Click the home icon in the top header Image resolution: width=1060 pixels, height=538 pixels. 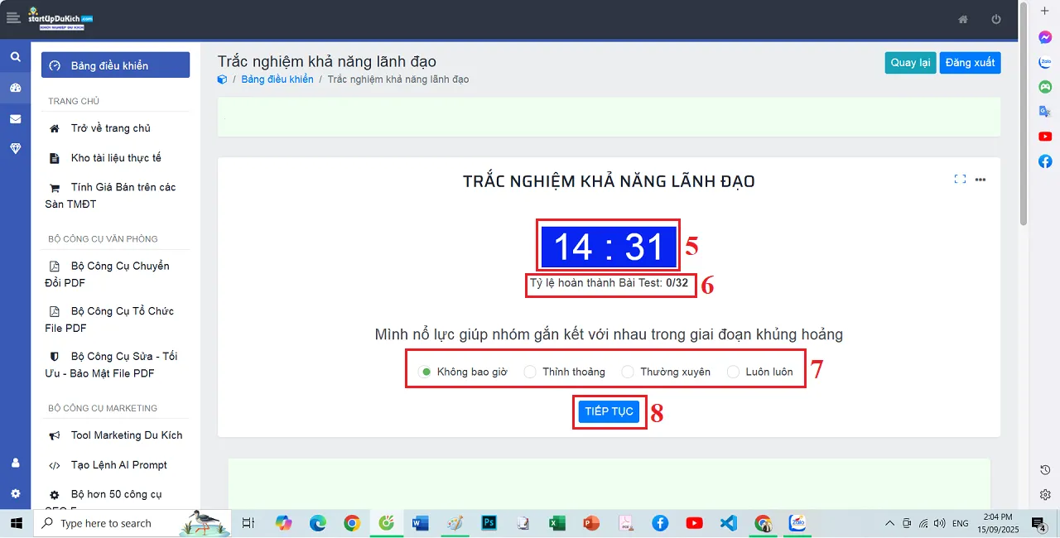tap(962, 19)
